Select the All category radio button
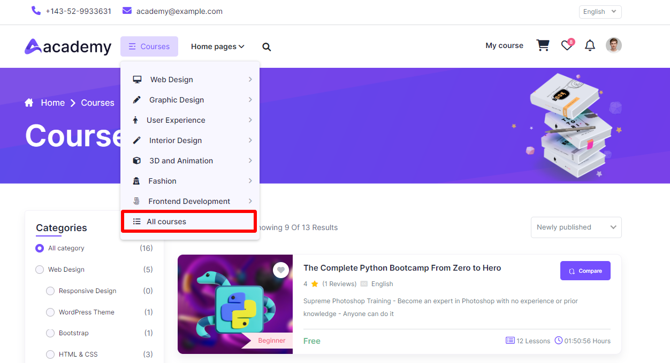The image size is (670, 363). point(40,248)
